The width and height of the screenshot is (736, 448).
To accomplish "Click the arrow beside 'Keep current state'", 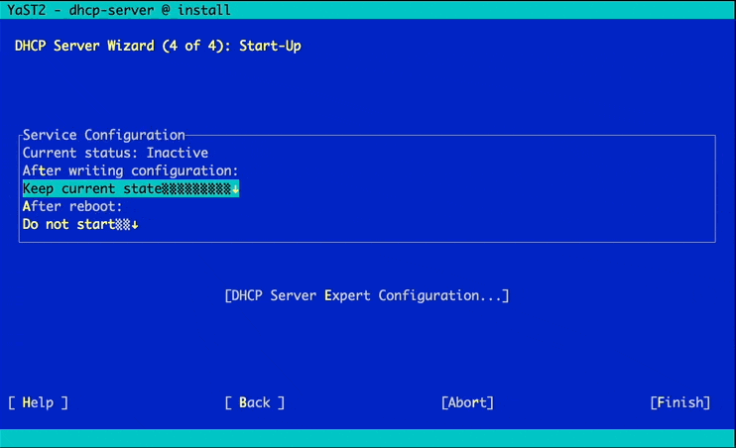I will [236, 188].
